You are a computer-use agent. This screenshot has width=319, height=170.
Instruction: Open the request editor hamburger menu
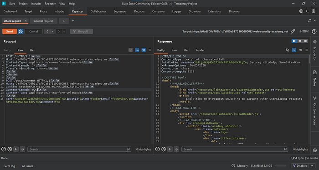150,50
